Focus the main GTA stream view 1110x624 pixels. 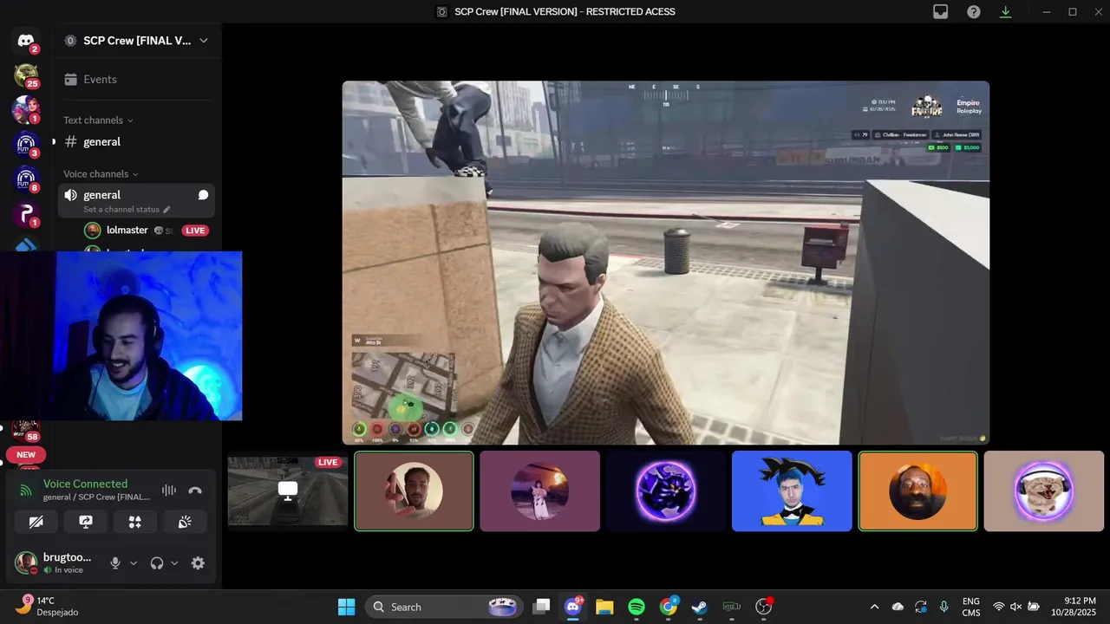666,263
